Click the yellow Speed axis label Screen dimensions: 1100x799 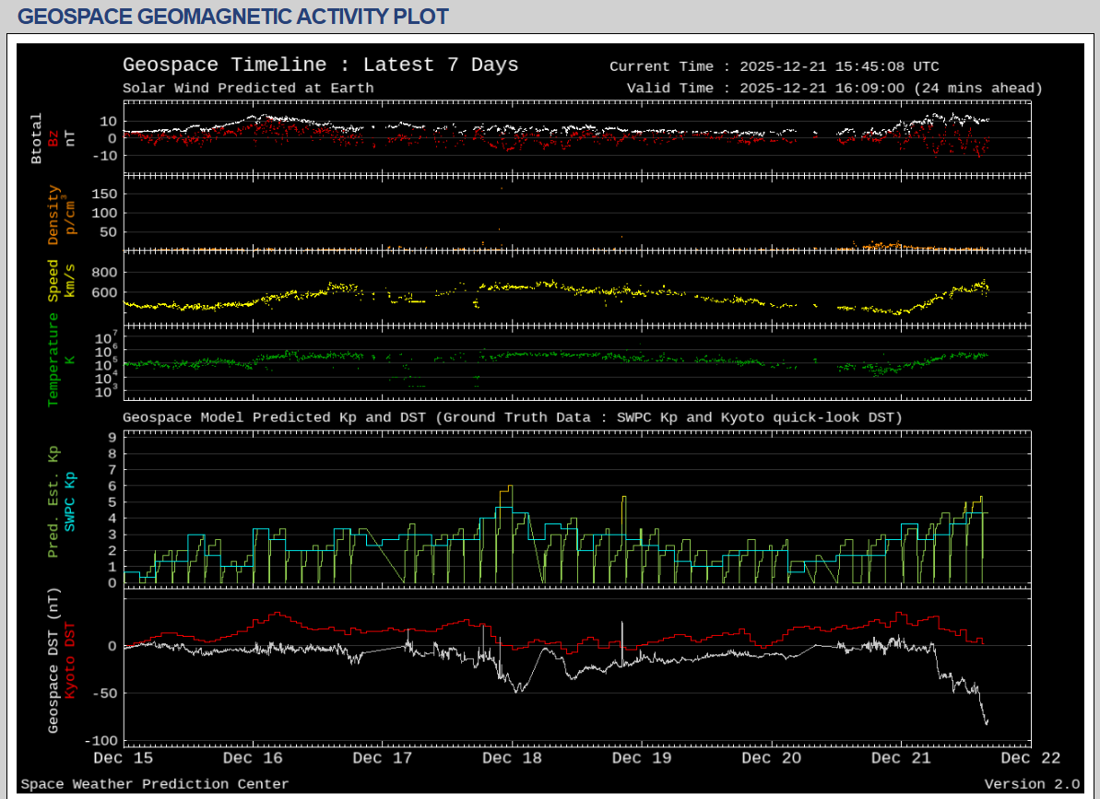point(53,281)
